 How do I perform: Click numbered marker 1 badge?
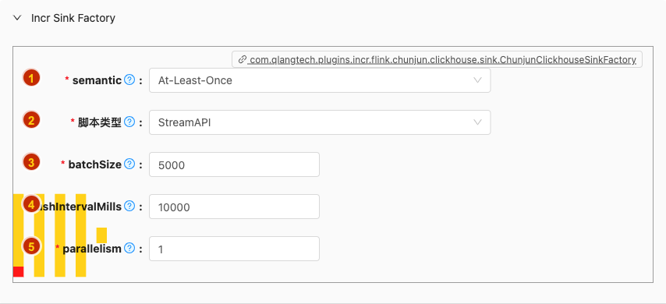[x=31, y=78]
